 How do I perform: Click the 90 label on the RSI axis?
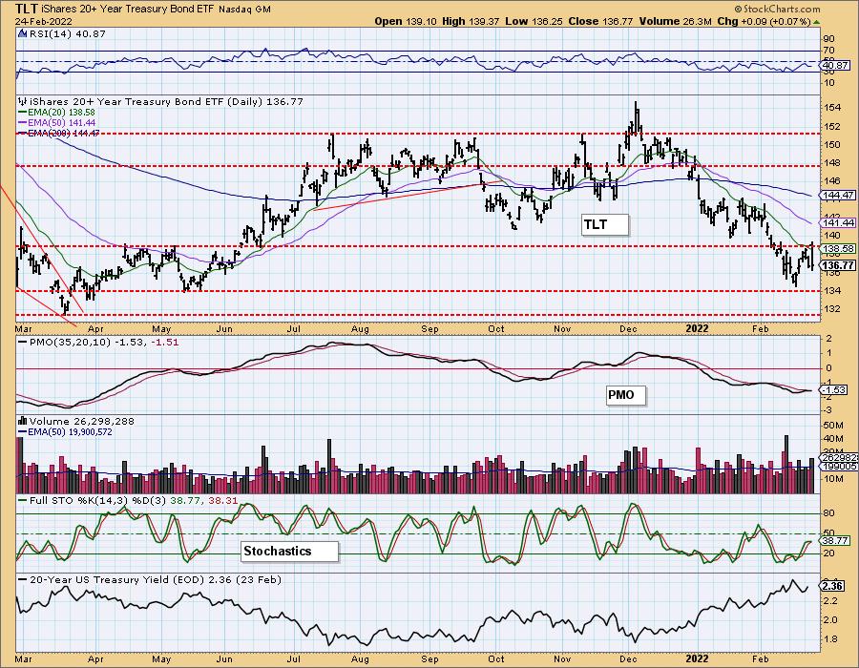pos(828,39)
